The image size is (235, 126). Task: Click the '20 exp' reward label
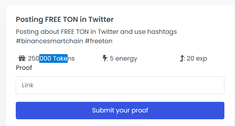click(x=197, y=59)
